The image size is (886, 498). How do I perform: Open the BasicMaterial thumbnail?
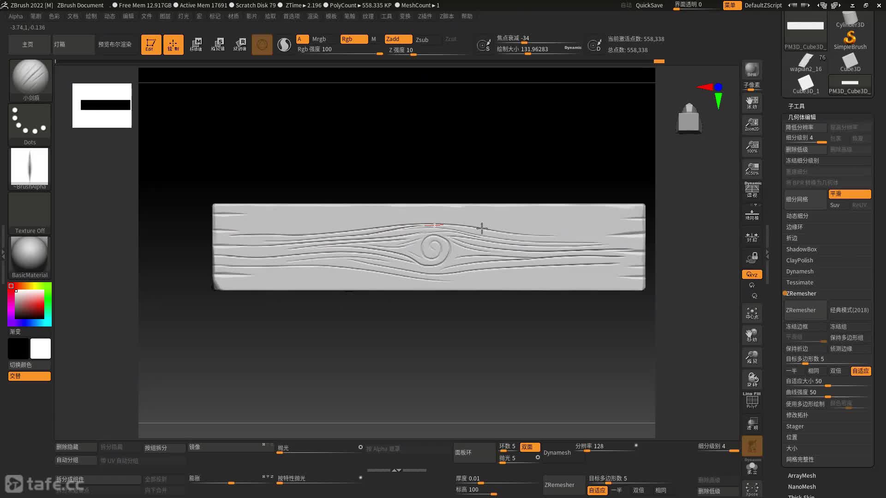30,258
